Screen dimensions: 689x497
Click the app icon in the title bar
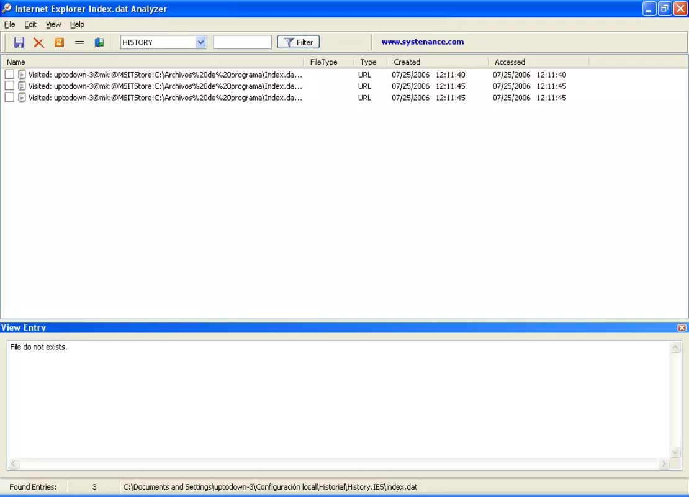tap(7, 8)
